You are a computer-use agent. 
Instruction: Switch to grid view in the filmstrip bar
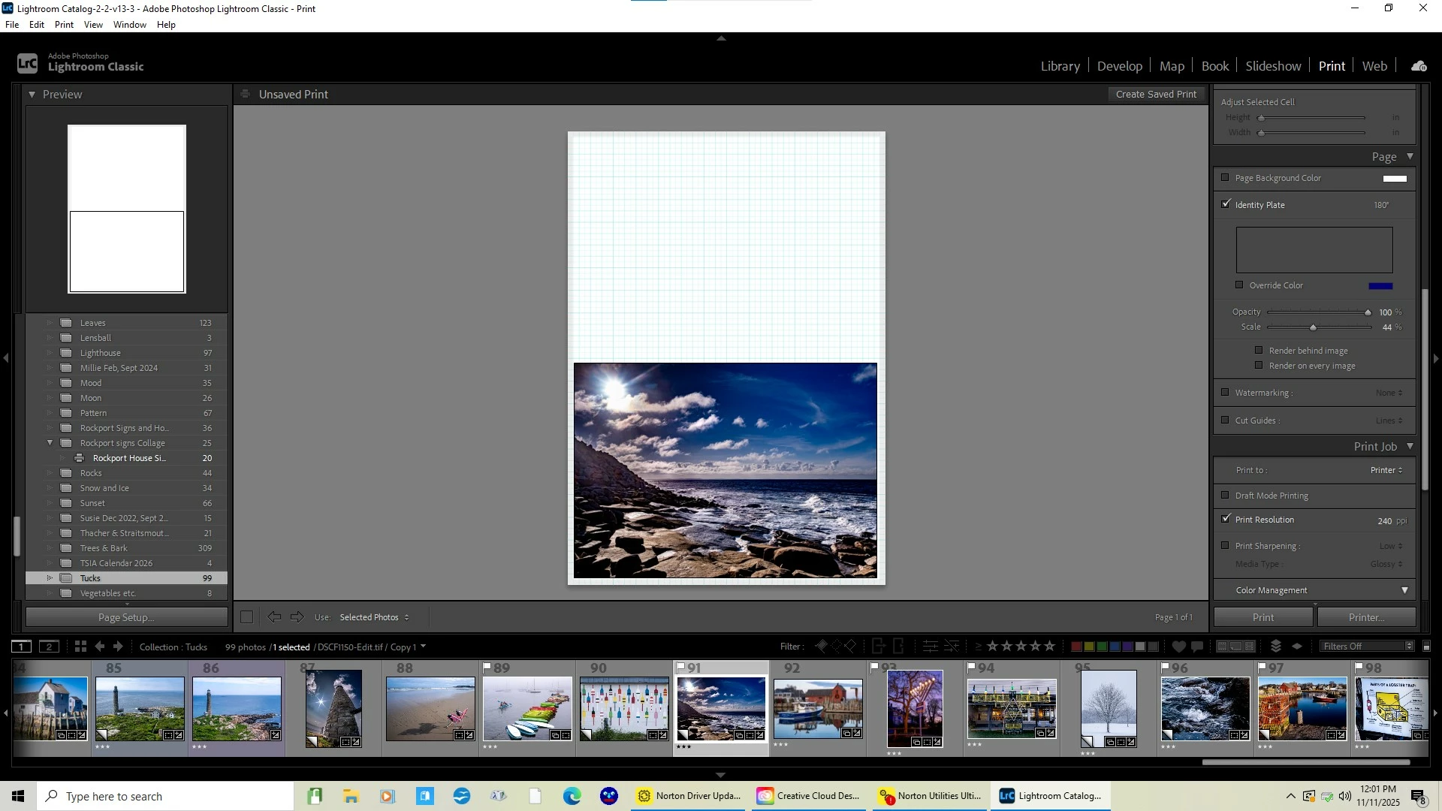click(x=80, y=647)
